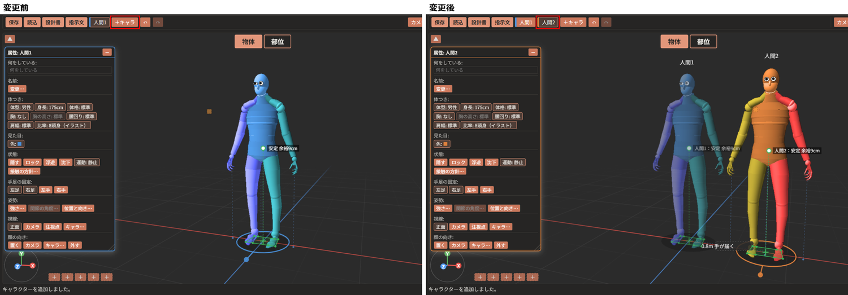Collapse panels with the triangle button in 変更後

(435, 39)
